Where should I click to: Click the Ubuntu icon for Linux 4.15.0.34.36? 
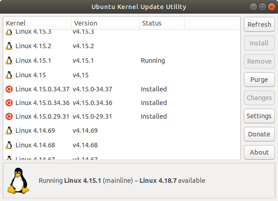[9, 103]
